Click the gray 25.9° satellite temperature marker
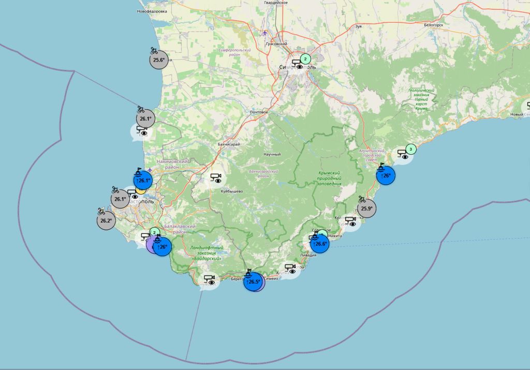This screenshot has width=530, height=370. (366, 209)
